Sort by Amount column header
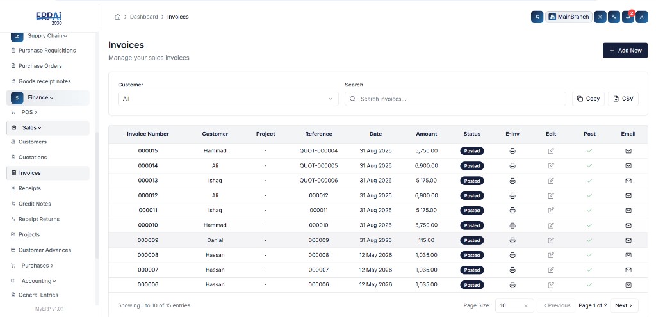656x317 pixels. pyautogui.click(x=426, y=134)
